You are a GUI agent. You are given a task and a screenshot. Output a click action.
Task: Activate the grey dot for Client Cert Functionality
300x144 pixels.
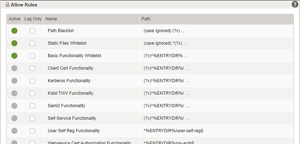point(14,68)
